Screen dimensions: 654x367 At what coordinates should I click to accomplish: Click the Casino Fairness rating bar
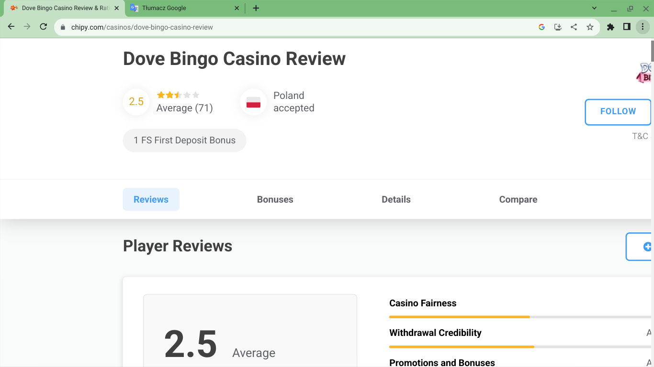click(x=519, y=317)
